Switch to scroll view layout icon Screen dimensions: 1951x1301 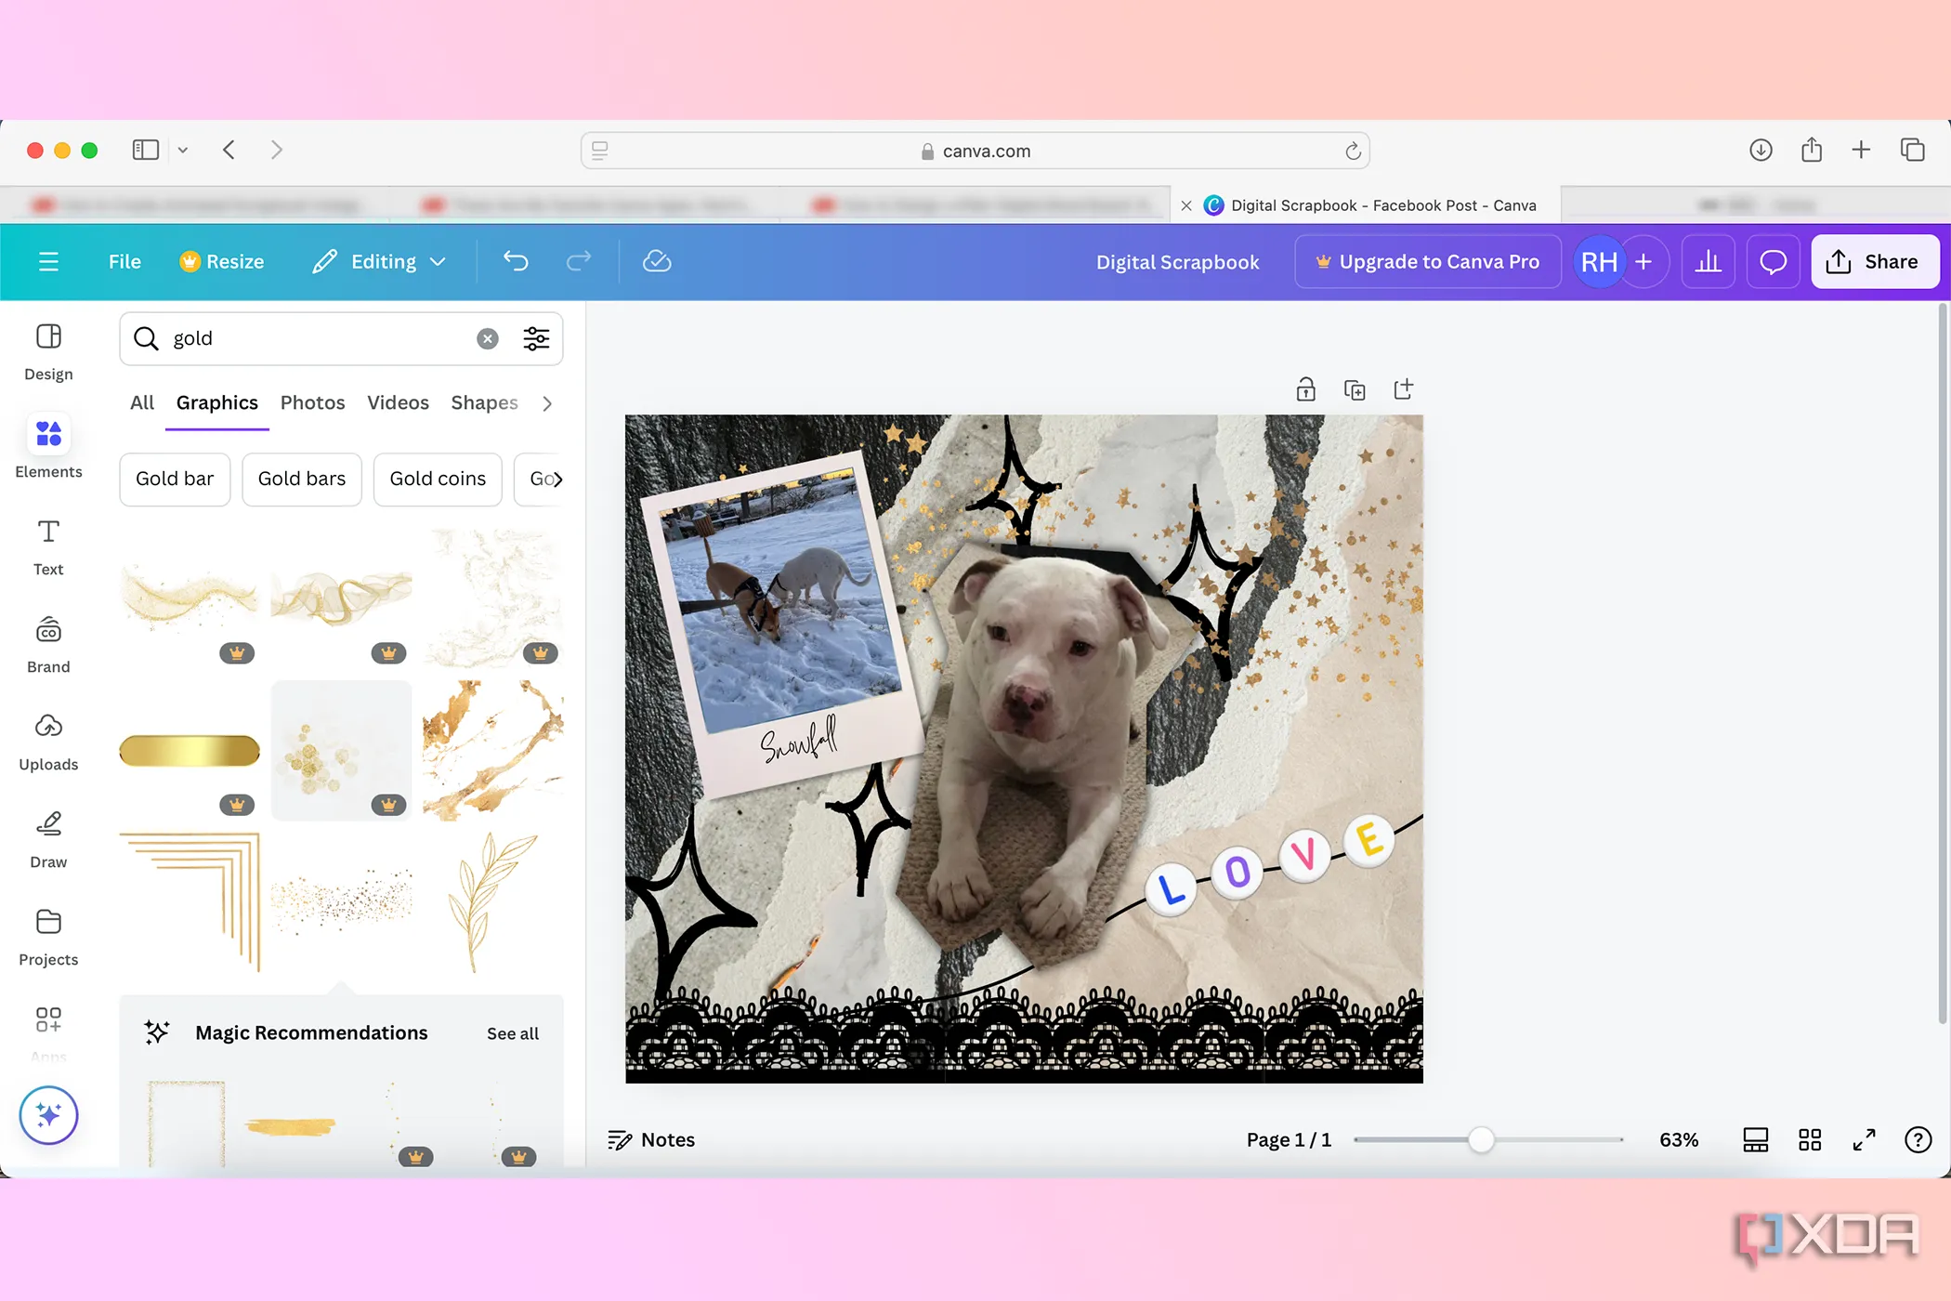point(1756,1140)
